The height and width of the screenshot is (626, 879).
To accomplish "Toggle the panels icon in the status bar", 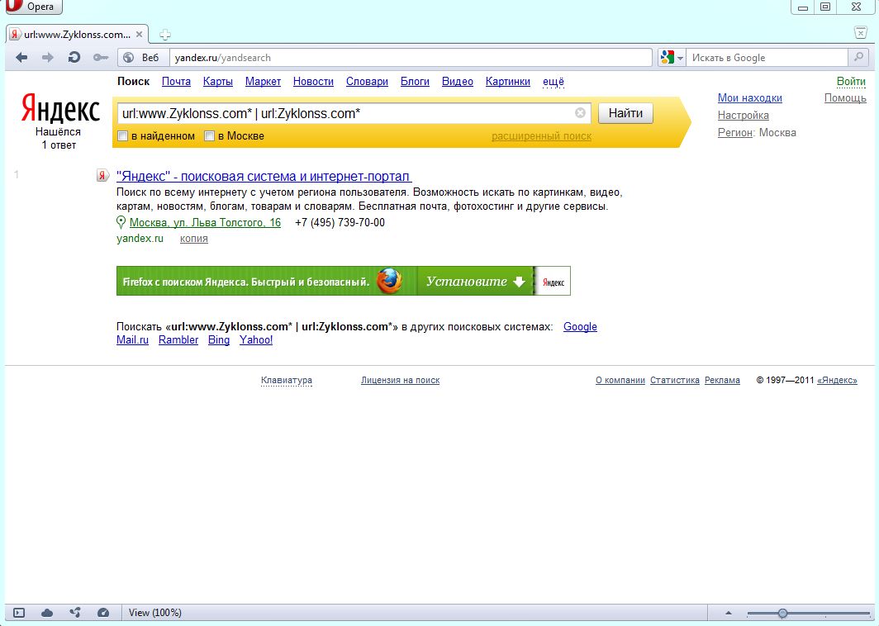I will point(19,613).
